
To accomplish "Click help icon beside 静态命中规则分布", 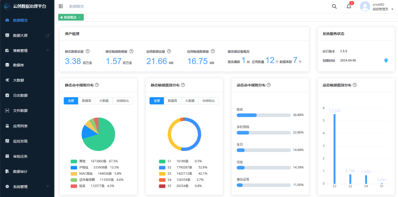I will pos(97,85).
